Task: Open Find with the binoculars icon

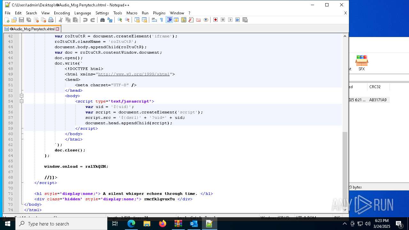Action: 103,20
